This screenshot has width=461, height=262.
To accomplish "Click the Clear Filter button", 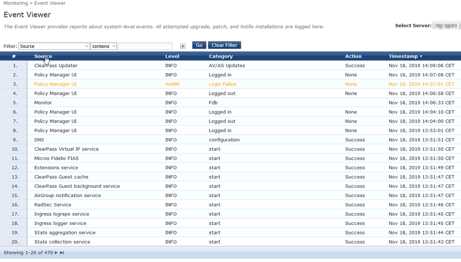I will pyautogui.click(x=224, y=45).
